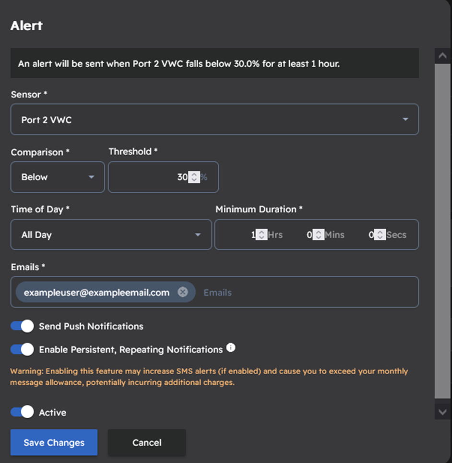This screenshot has height=463, width=452.
Task: Remove the exampleuser@exampleemail.com email chip
Action: coord(182,292)
